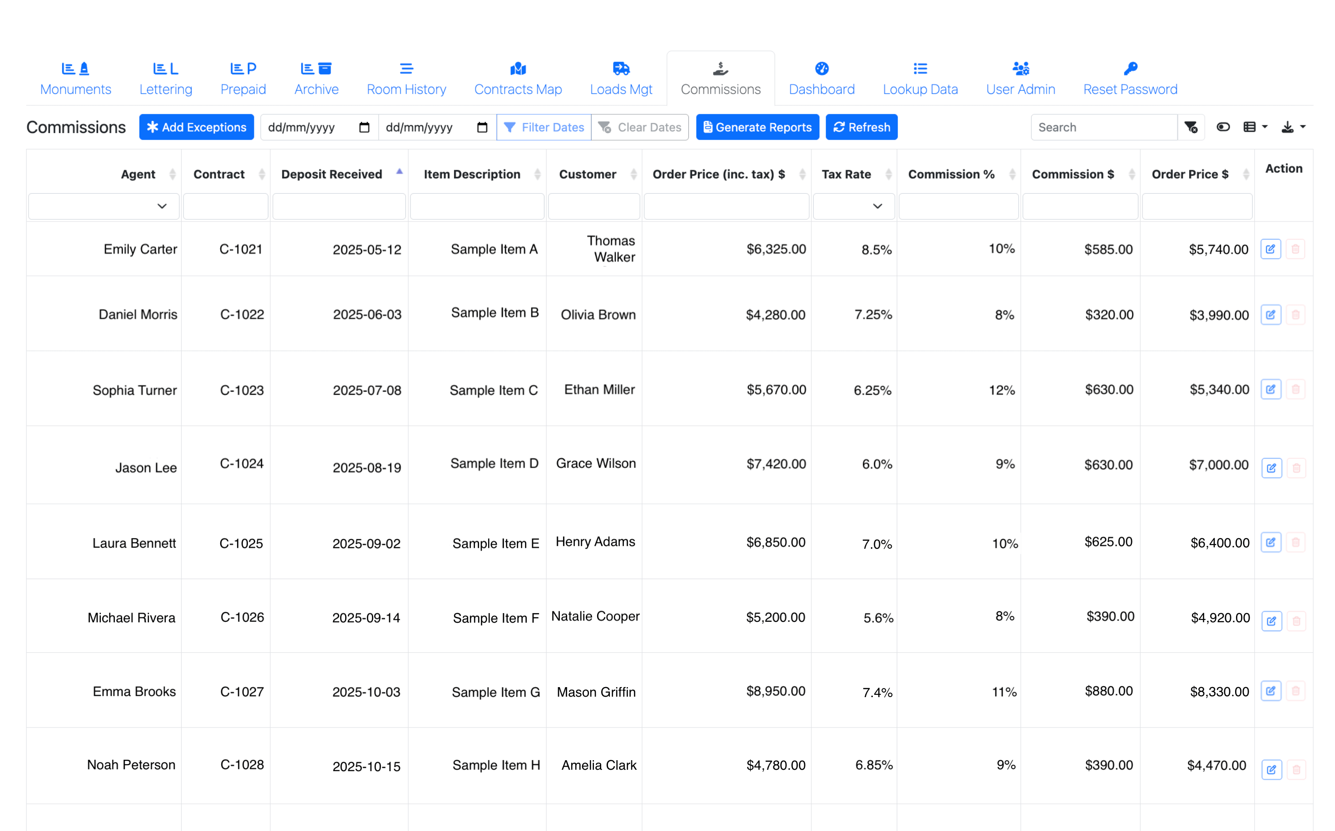Click inside the Search field
Screen dimensions: 1335x831
1103,127
